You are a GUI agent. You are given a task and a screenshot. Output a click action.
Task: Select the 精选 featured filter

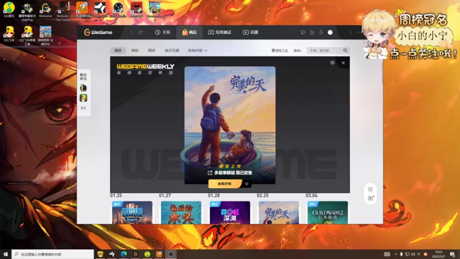pyautogui.click(x=118, y=51)
